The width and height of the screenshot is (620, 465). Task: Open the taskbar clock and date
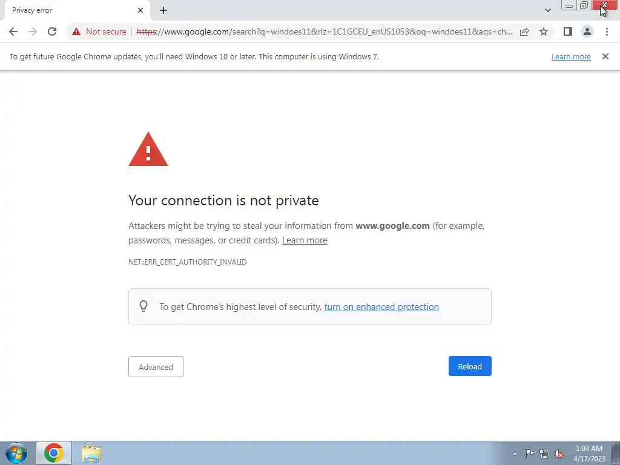(589, 453)
